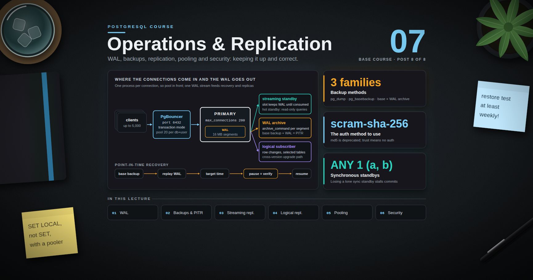This screenshot has height=280, width=533.
Task: Click the POSTGRESQL COURSE label
Action: (140, 27)
